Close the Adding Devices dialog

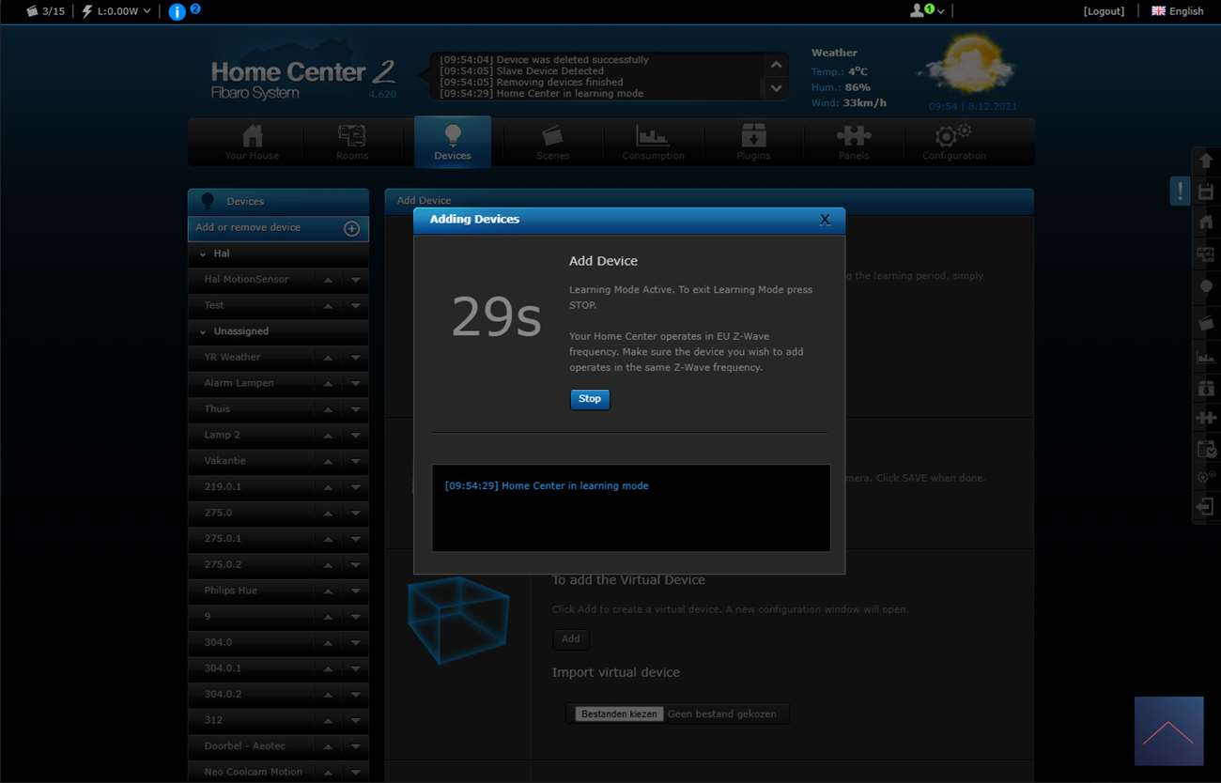825,220
